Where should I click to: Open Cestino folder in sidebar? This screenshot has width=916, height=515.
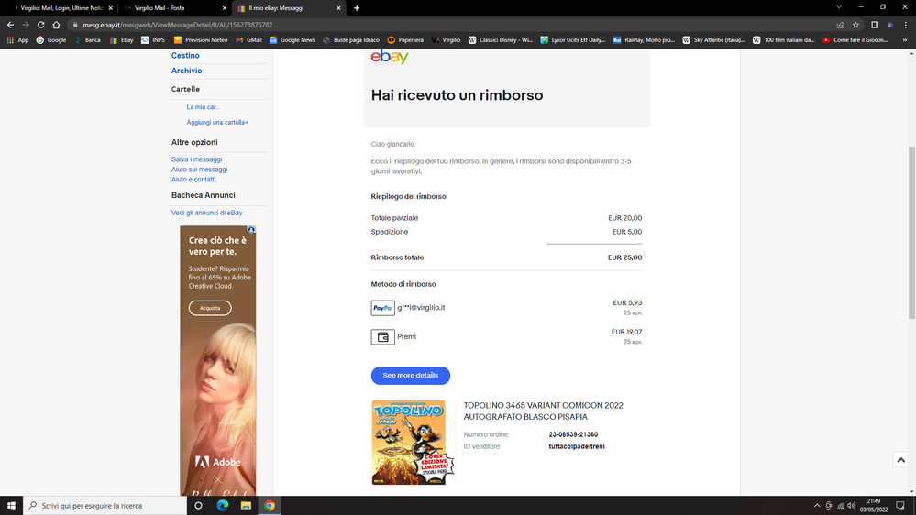pos(185,56)
